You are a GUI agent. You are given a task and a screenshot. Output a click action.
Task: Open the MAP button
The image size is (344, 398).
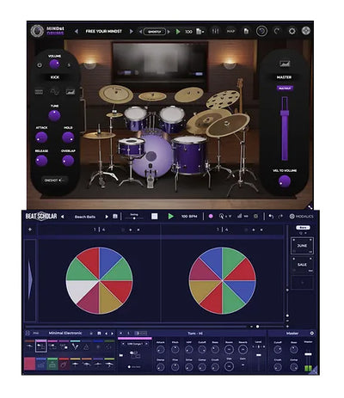point(230,31)
